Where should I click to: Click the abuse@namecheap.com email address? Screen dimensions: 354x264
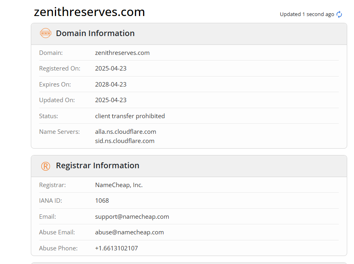coord(129,232)
